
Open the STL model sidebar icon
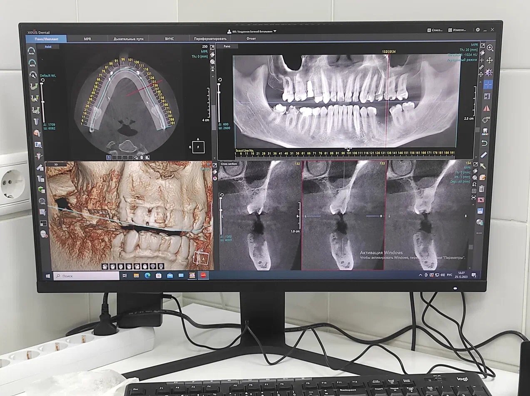click(x=42, y=201)
